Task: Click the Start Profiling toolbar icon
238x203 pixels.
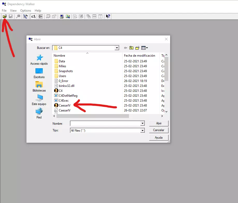Action: click(75, 16)
